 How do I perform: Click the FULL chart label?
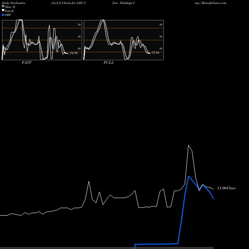(x=109, y=63)
